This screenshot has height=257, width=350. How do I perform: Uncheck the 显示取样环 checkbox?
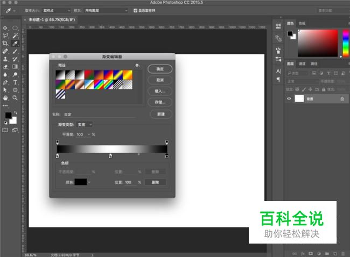pos(136,10)
